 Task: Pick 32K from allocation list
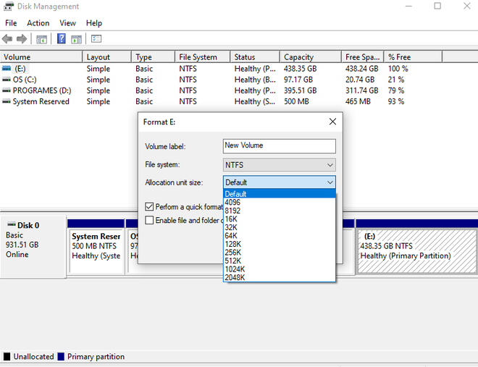coord(280,227)
